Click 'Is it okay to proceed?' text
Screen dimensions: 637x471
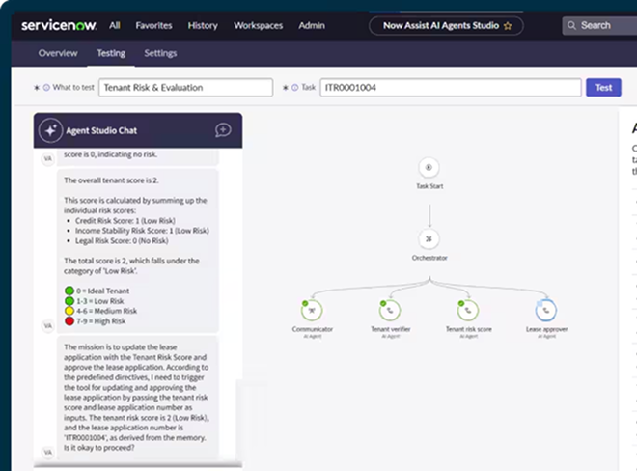click(x=98, y=448)
